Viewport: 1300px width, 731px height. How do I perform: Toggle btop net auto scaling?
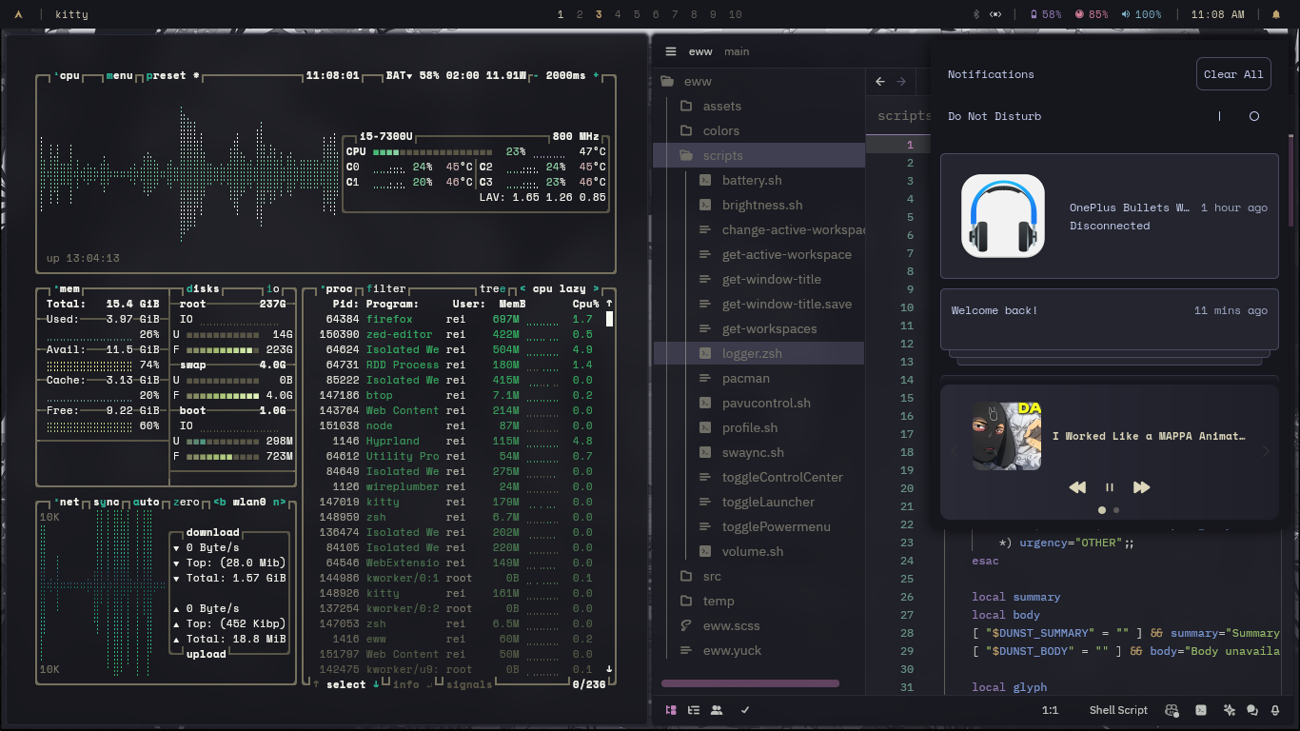click(146, 502)
